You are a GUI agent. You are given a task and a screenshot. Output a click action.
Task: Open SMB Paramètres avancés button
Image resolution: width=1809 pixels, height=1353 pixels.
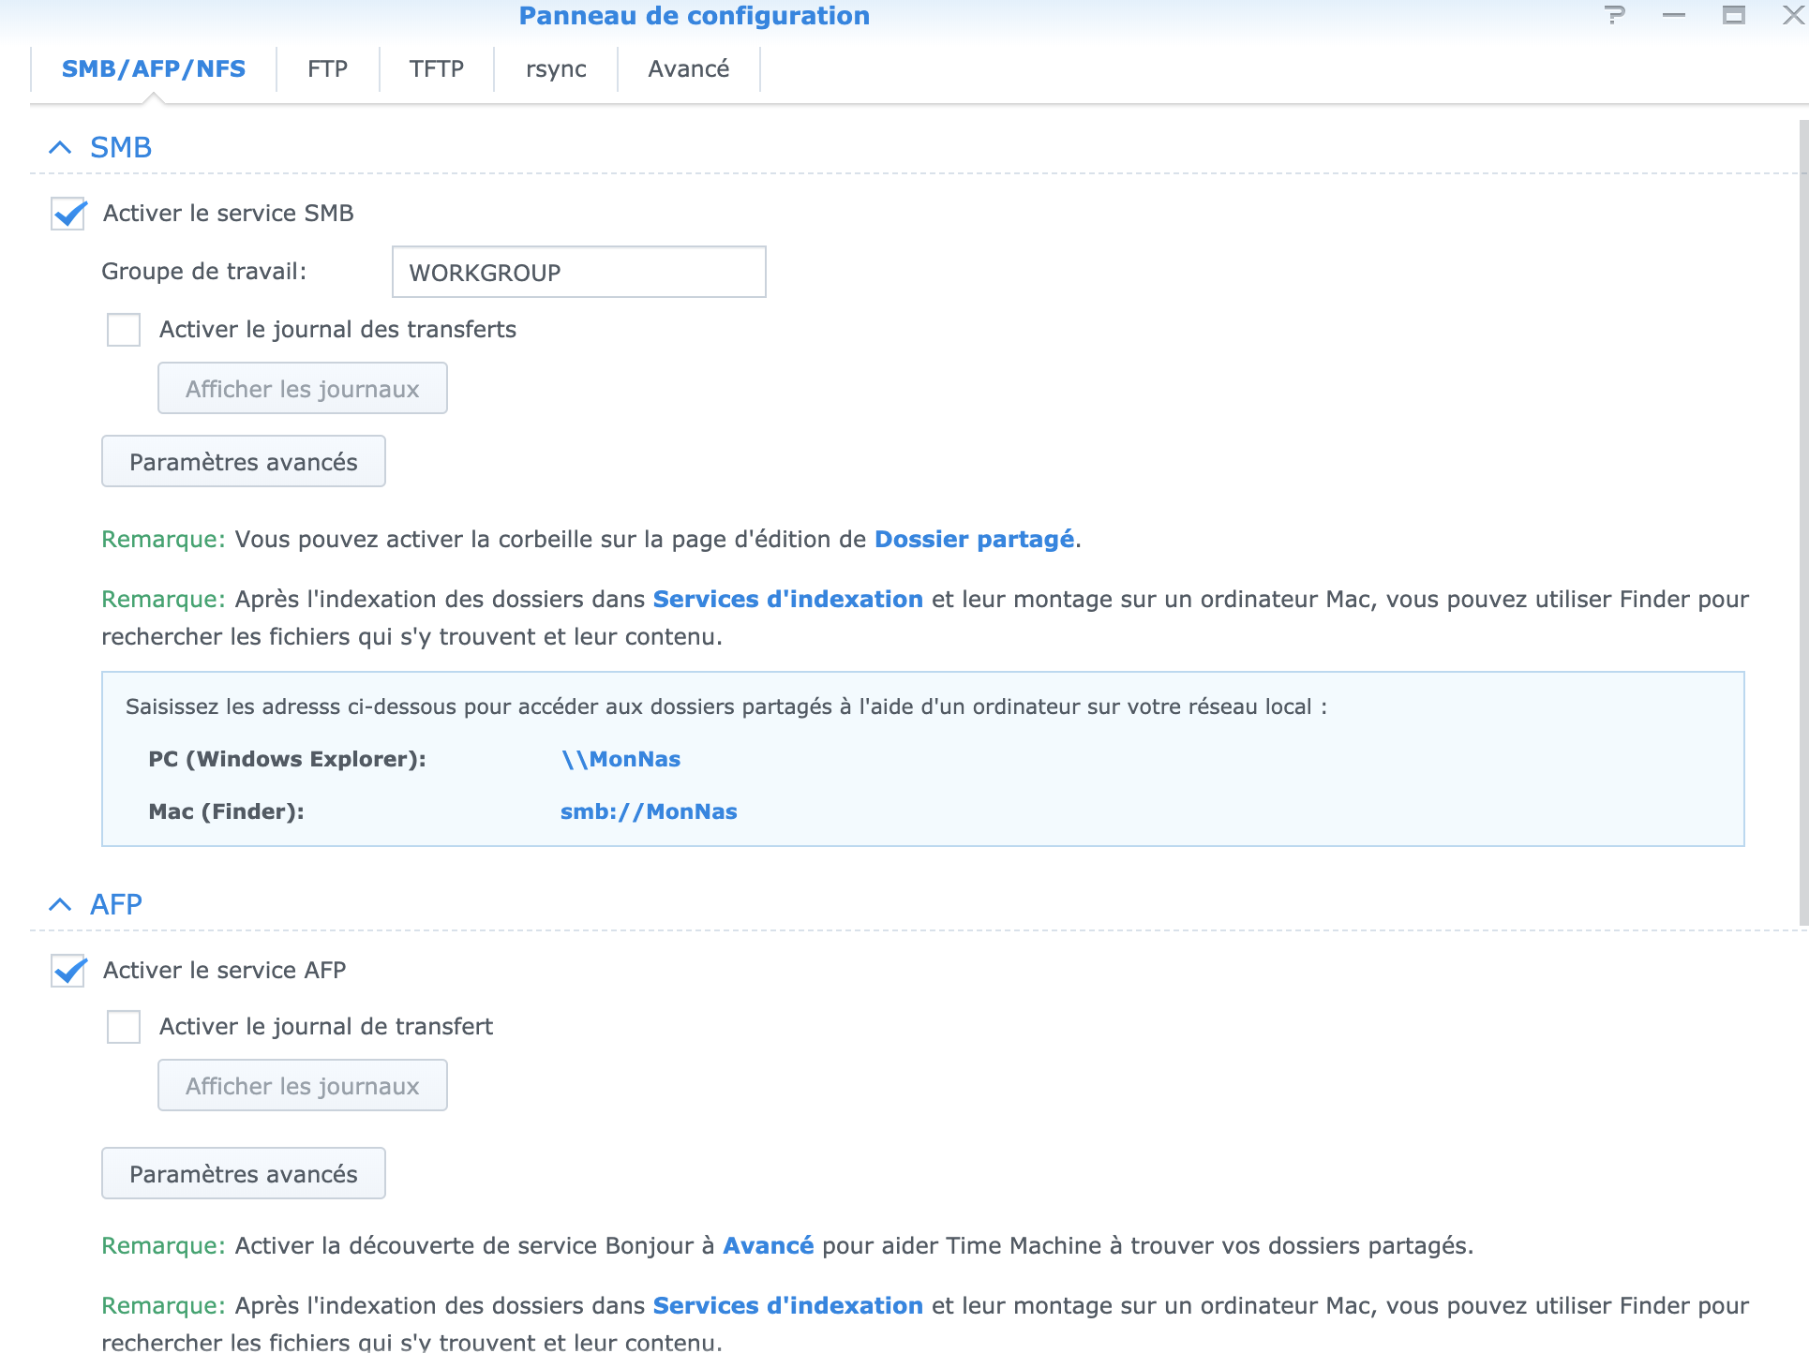(x=244, y=462)
